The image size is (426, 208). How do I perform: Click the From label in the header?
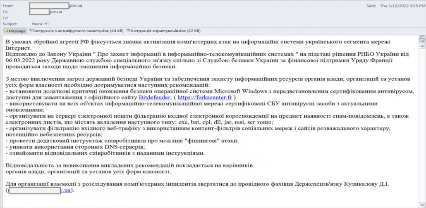tap(8, 6)
